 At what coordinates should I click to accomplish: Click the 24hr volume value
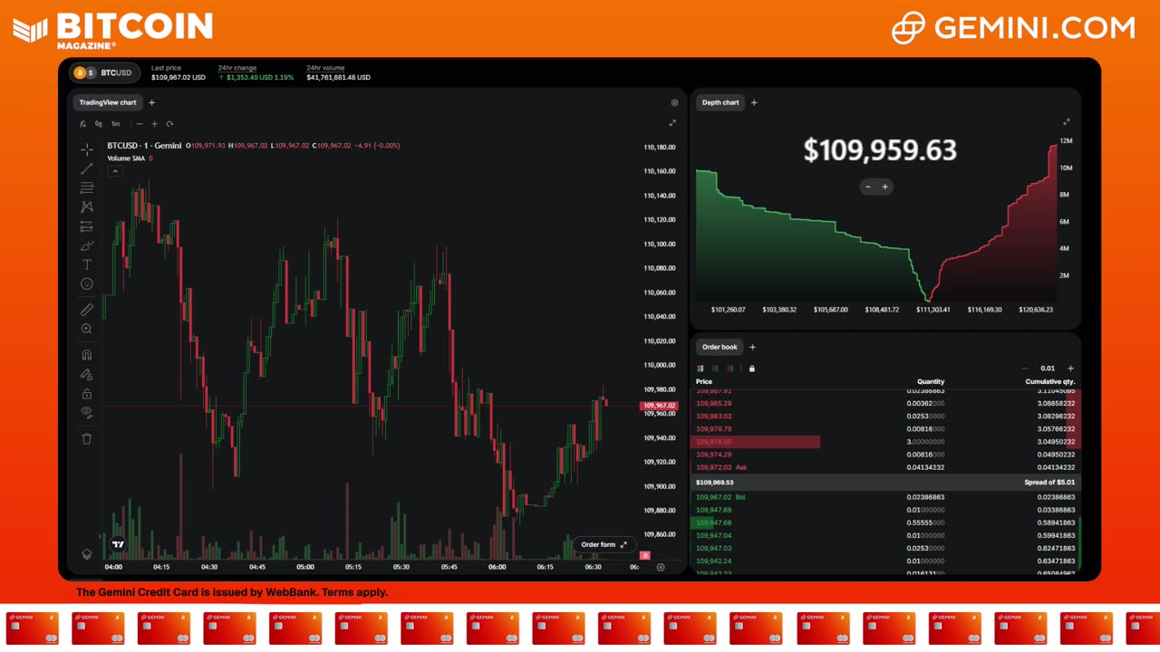(x=338, y=78)
